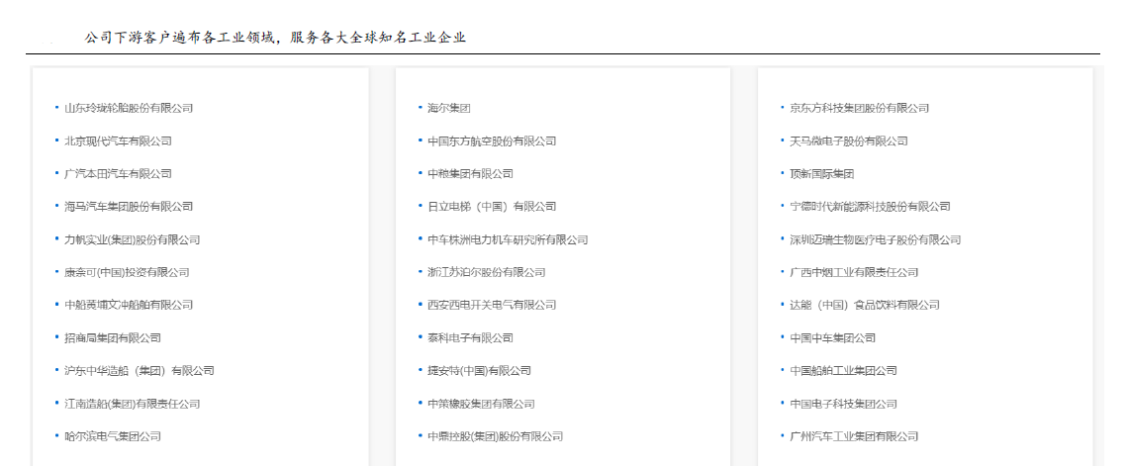Select 宁德时代新能源科技股份有限公司
Viewport: 1127px width, 466px height.
[870, 207]
